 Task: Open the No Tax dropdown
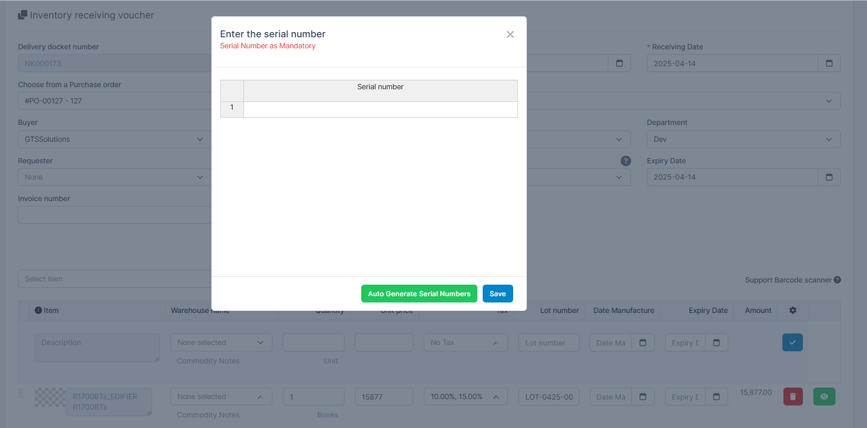click(x=465, y=342)
